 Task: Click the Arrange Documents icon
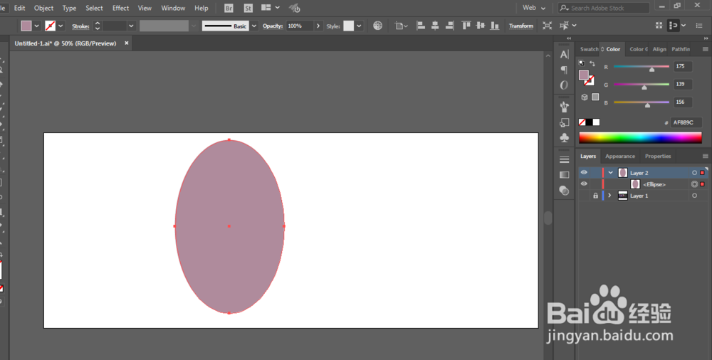pyautogui.click(x=266, y=8)
